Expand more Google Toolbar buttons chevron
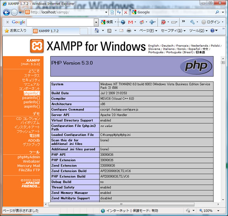 coord(183,21)
